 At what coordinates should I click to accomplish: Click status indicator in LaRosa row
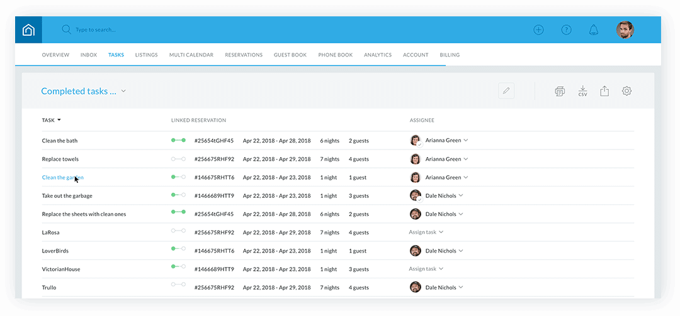click(x=178, y=231)
